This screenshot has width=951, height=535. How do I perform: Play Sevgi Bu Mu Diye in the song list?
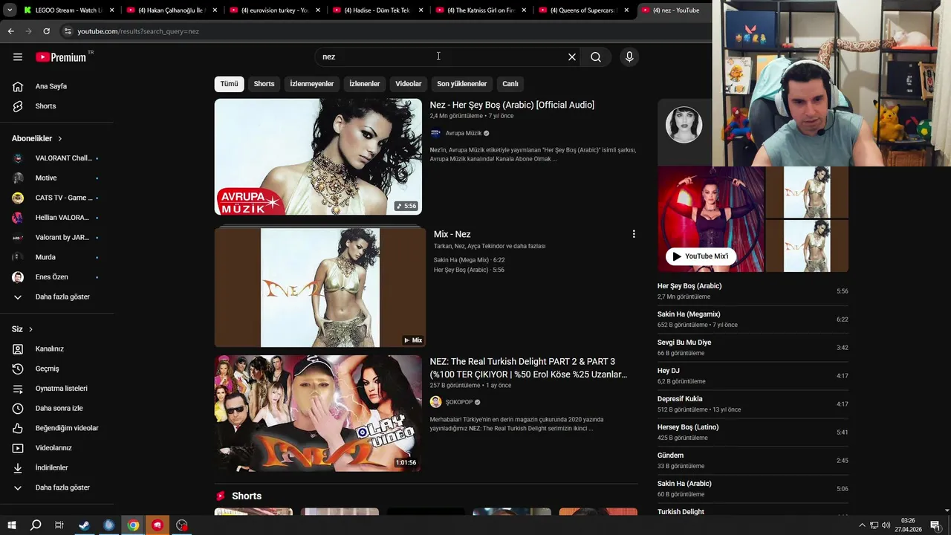coord(753,348)
